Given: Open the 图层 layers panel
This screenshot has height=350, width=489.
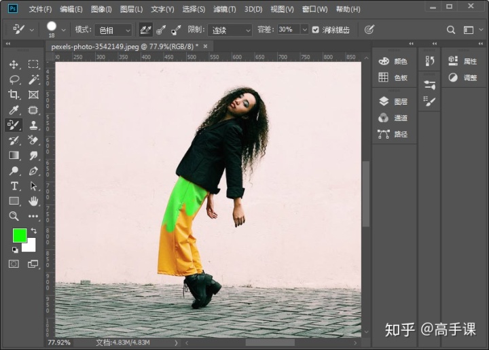Looking at the screenshot, I should [x=393, y=101].
